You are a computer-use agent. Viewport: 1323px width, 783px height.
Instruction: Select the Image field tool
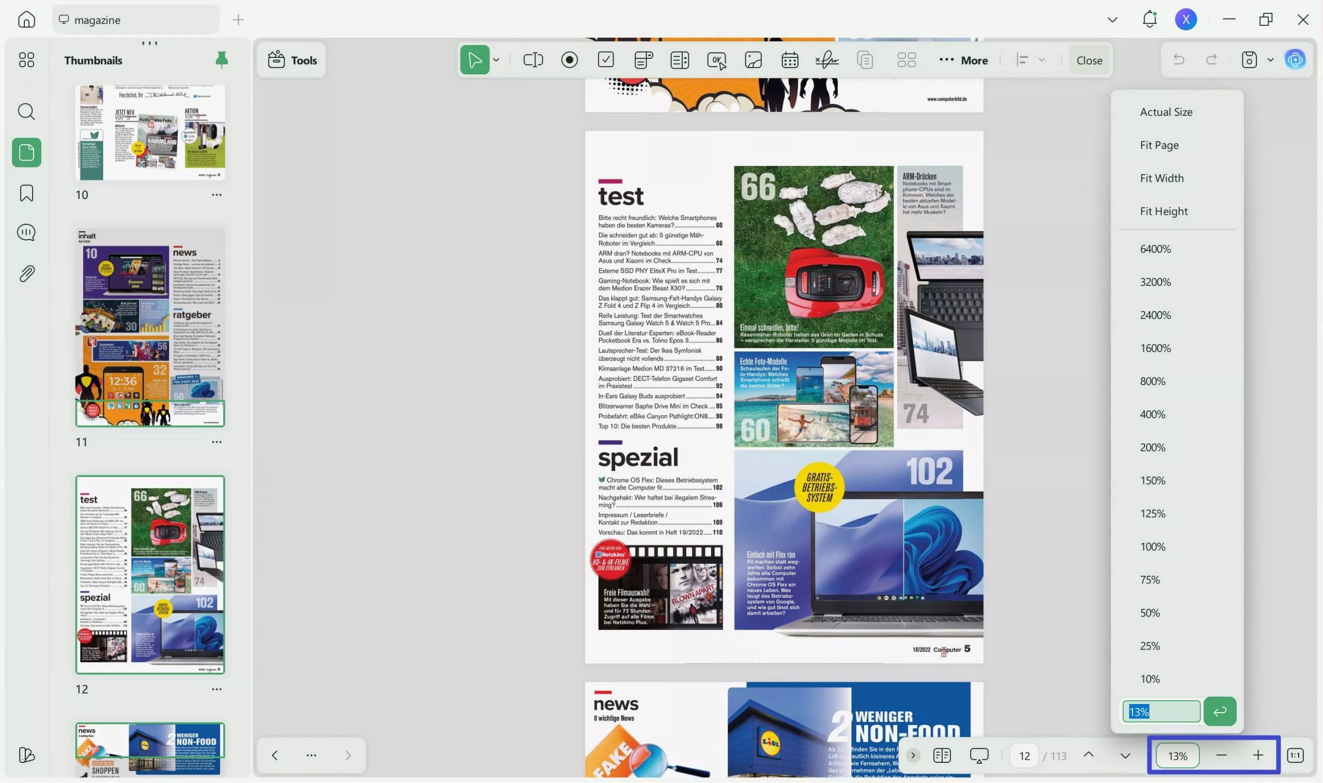[x=753, y=59]
